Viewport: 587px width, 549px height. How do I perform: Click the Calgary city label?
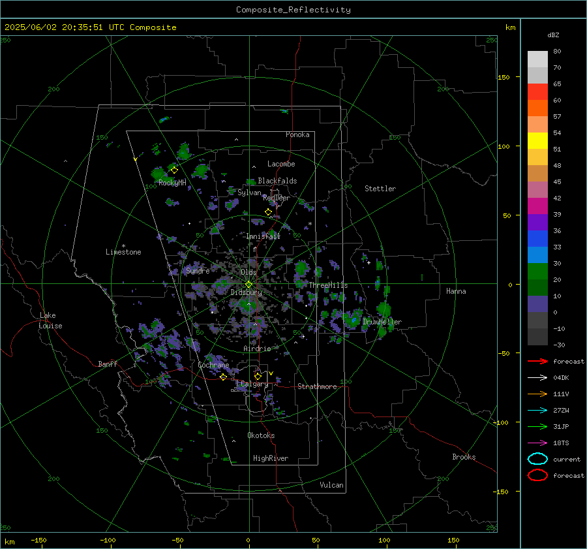254,384
